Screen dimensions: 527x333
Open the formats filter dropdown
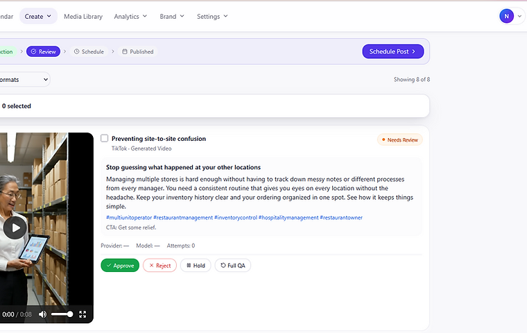(x=24, y=79)
